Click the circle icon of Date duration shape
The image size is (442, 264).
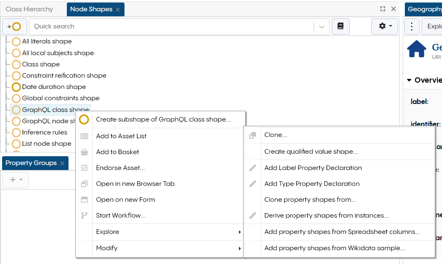(x=16, y=87)
